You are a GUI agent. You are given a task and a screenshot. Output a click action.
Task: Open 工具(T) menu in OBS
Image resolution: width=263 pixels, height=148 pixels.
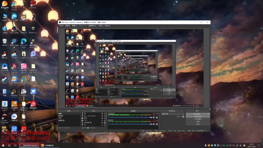click(x=101, y=26)
